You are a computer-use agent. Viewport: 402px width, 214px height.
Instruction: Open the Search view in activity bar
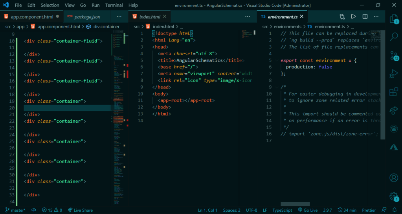pyautogui.click(x=393, y=37)
